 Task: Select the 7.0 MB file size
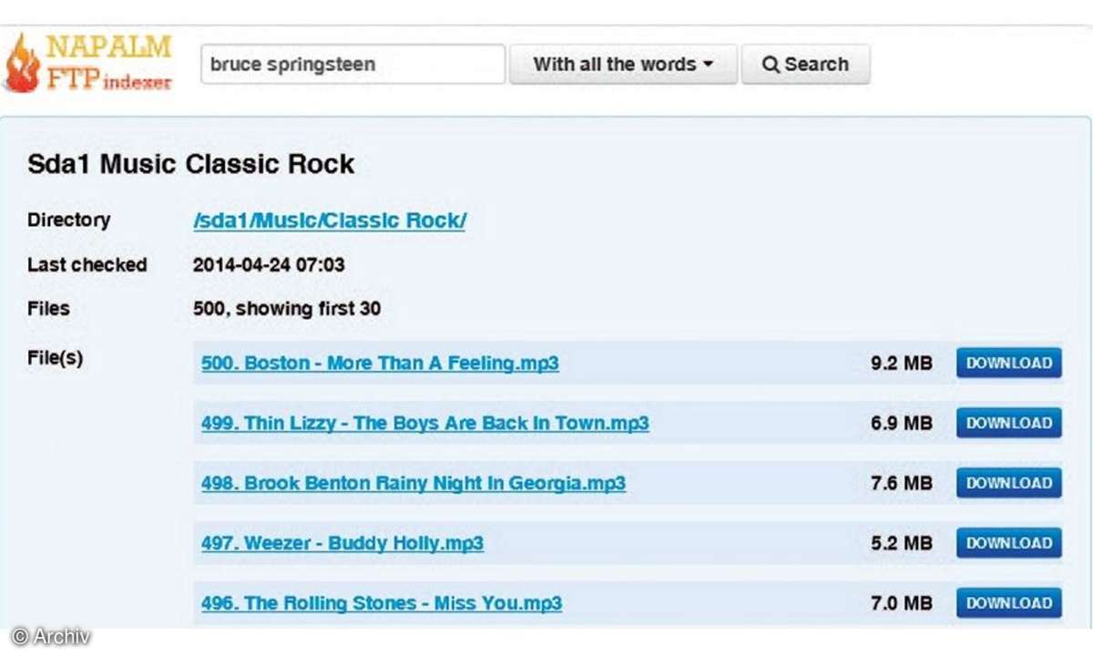902,603
